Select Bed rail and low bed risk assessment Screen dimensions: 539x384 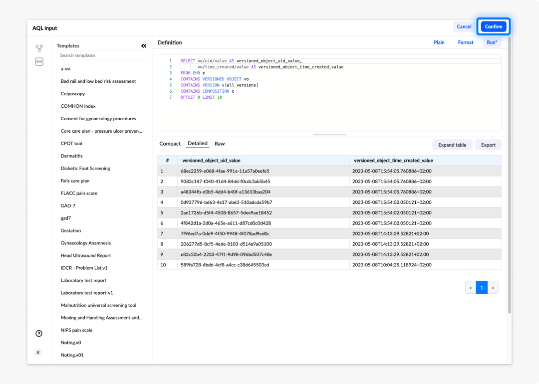coord(98,81)
